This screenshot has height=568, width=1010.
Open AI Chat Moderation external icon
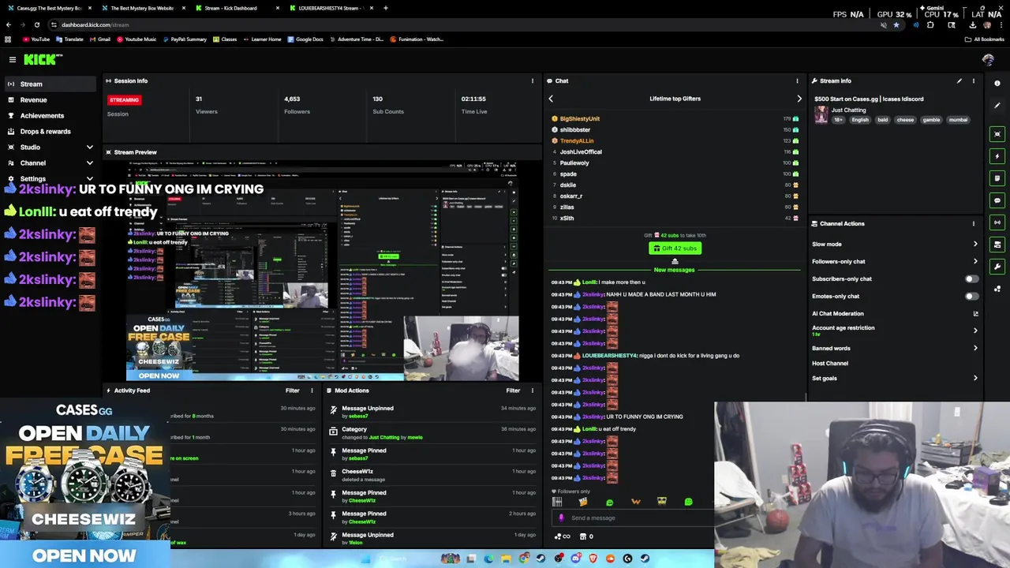(x=975, y=313)
